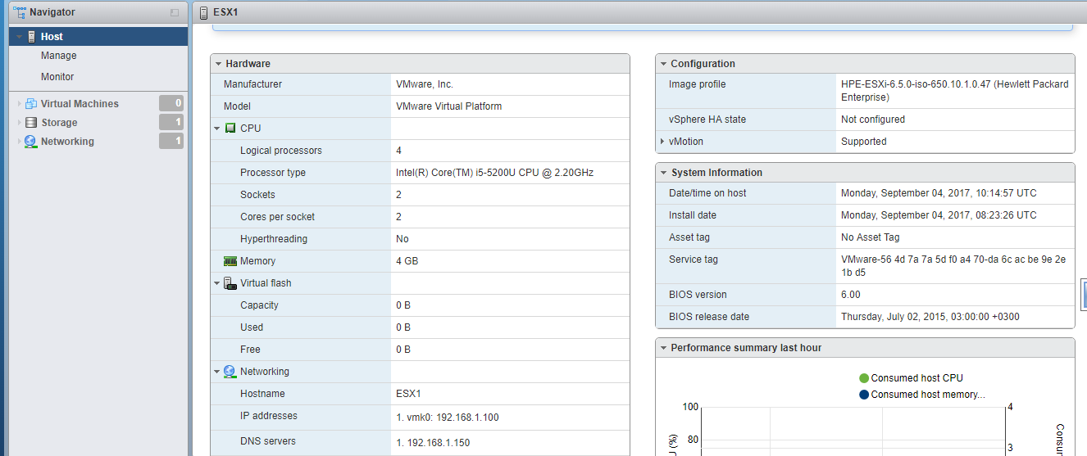The image size is (1087, 456).
Task: Expand the Storage tree node
Action: (x=19, y=123)
